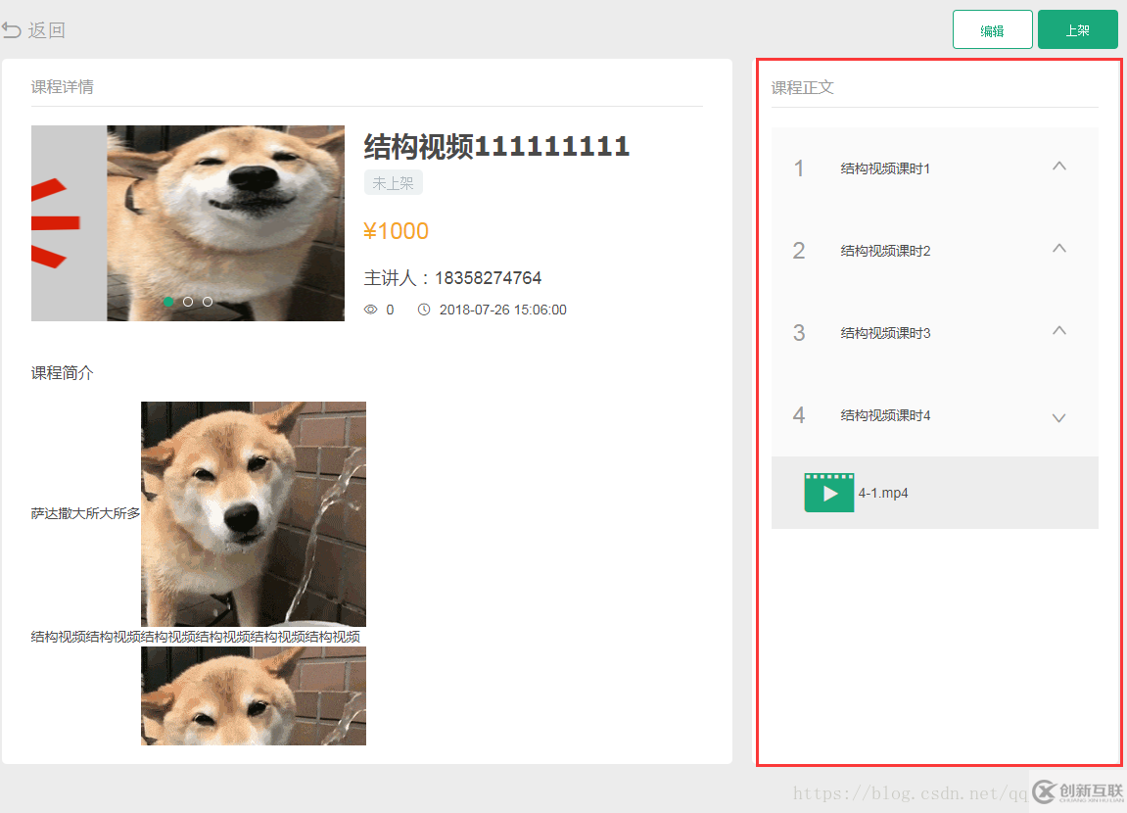
Task: Click the text 萨达撒大所大所多
Action: (85, 513)
